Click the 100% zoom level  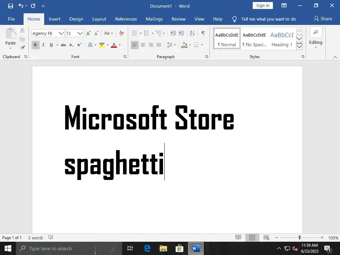(333, 238)
